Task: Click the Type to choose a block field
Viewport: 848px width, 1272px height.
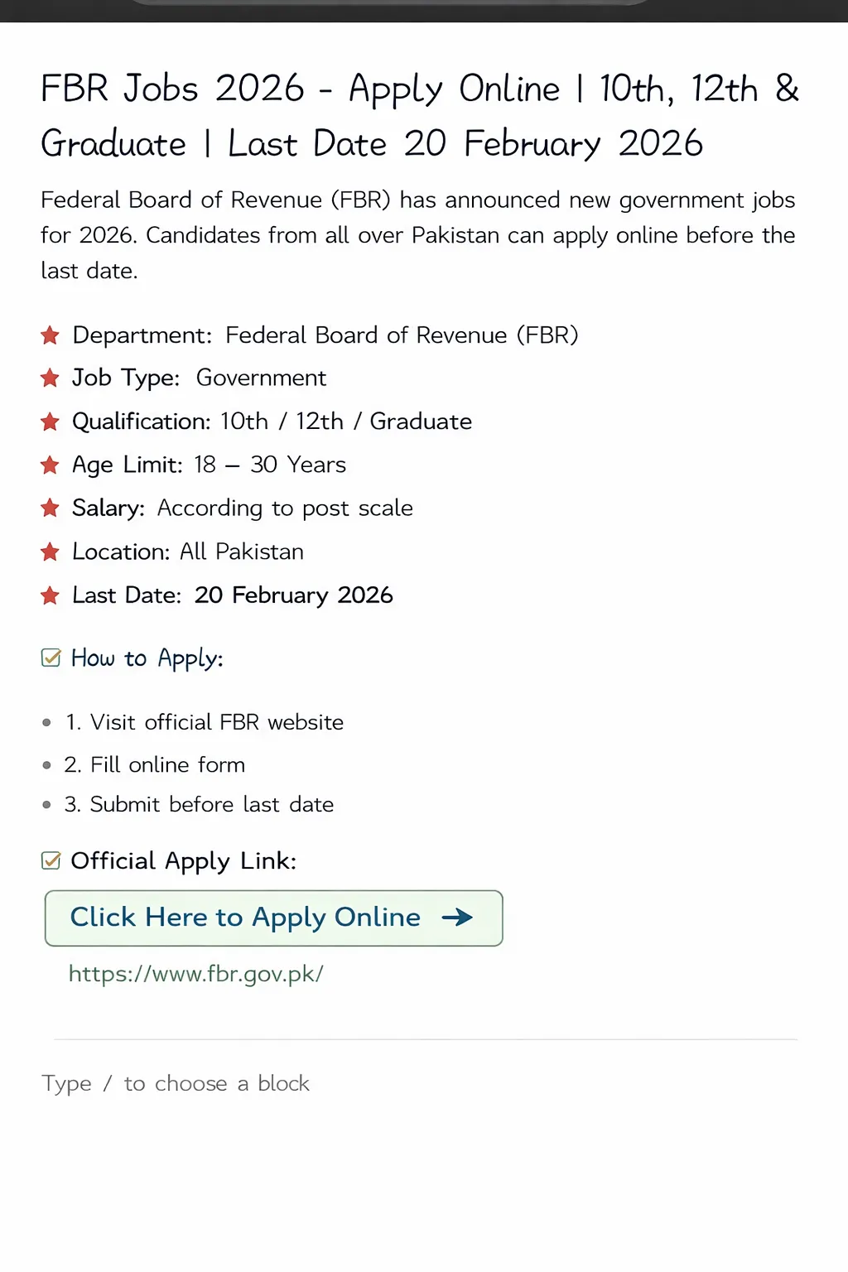Action: click(176, 1083)
